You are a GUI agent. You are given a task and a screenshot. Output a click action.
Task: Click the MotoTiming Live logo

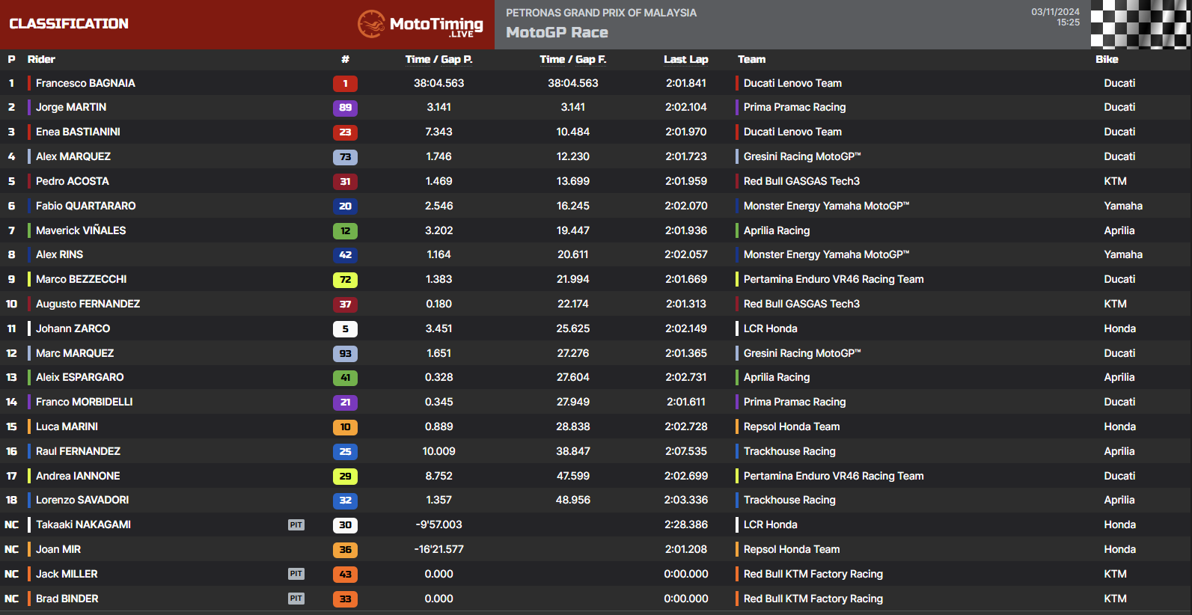[x=421, y=24]
